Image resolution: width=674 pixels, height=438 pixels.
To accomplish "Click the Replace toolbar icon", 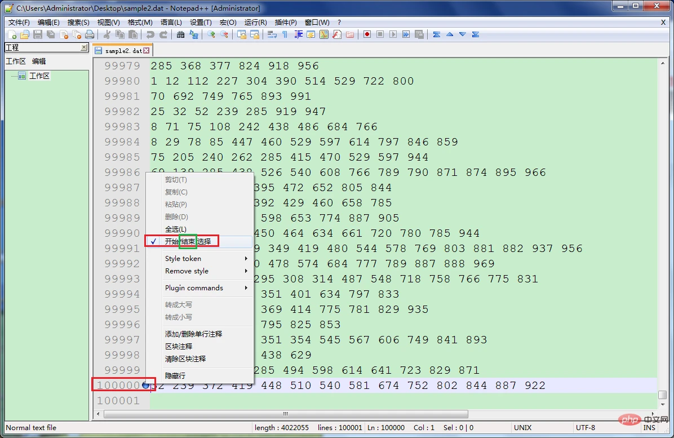I will (194, 34).
